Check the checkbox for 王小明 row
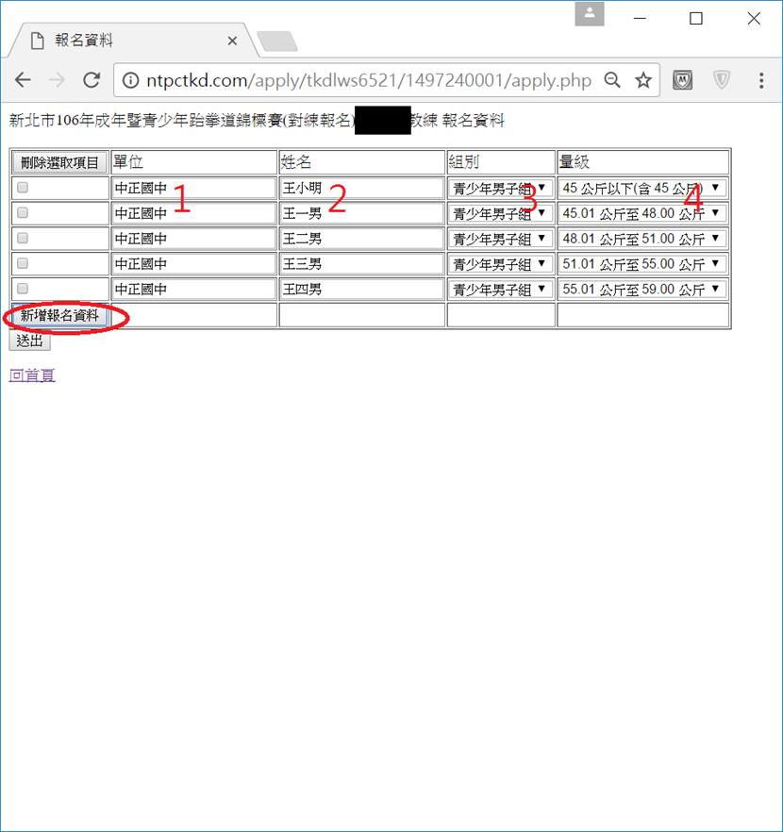 pyautogui.click(x=23, y=188)
